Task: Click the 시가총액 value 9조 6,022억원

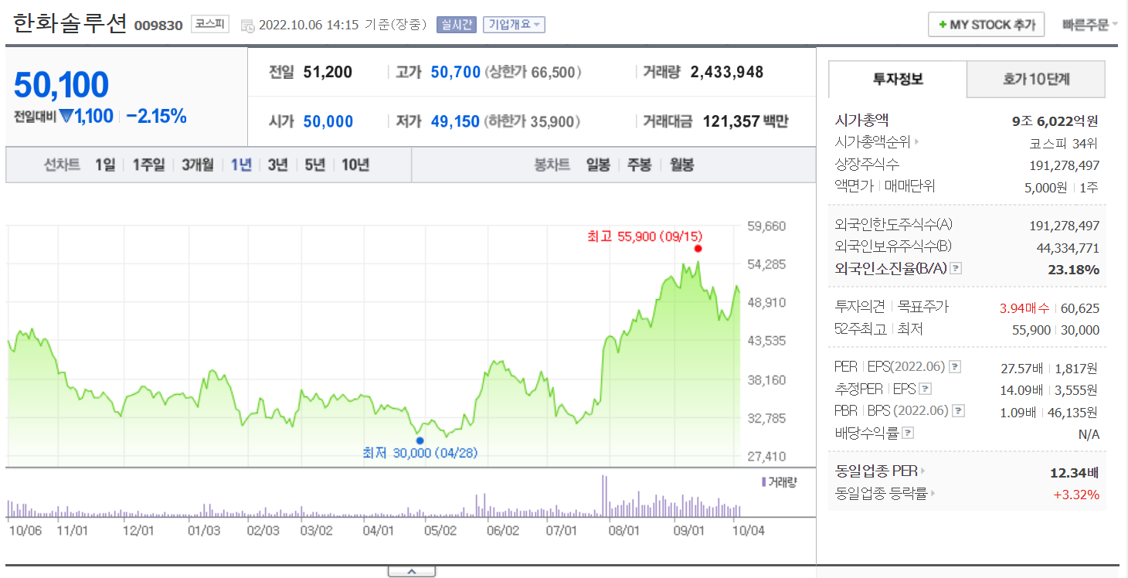Action: [x=1055, y=121]
